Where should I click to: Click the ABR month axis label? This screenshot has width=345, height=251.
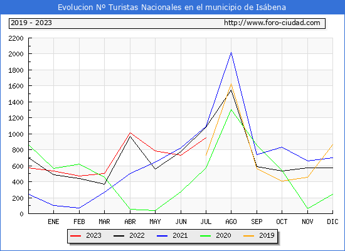pyautogui.click(x=130, y=222)
